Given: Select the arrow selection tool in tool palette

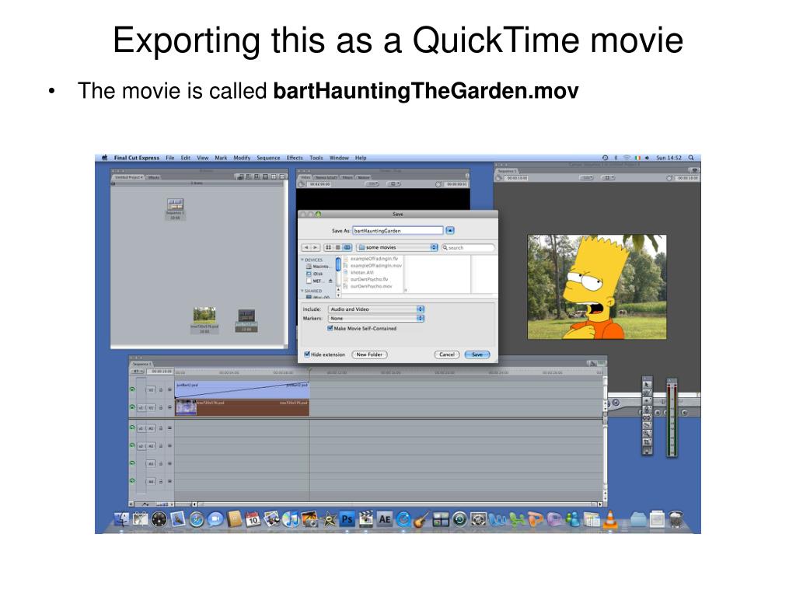Looking at the screenshot, I should (x=647, y=384).
